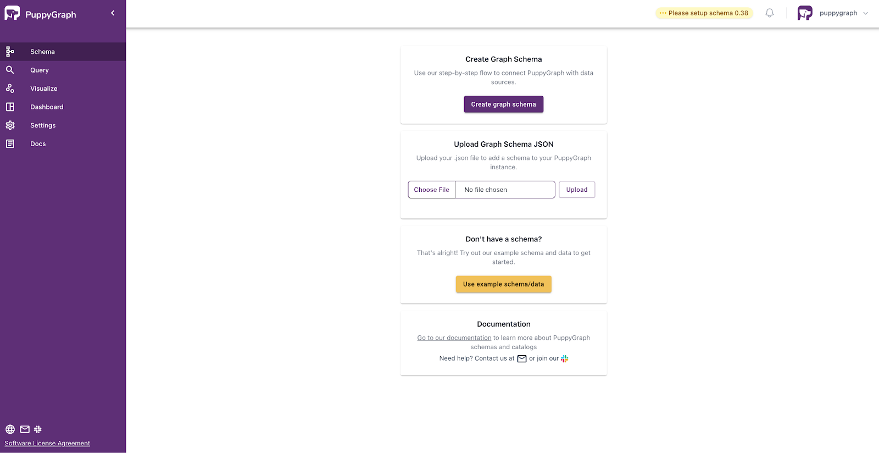Collapse the sidebar with the chevron
This screenshot has width=879, height=453.
point(113,13)
